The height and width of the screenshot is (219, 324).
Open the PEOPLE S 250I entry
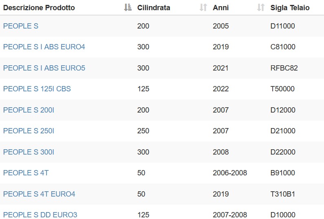[x=29, y=131]
